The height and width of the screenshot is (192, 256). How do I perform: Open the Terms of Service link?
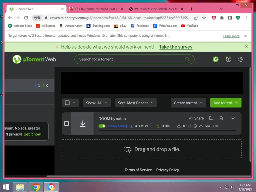(138, 170)
